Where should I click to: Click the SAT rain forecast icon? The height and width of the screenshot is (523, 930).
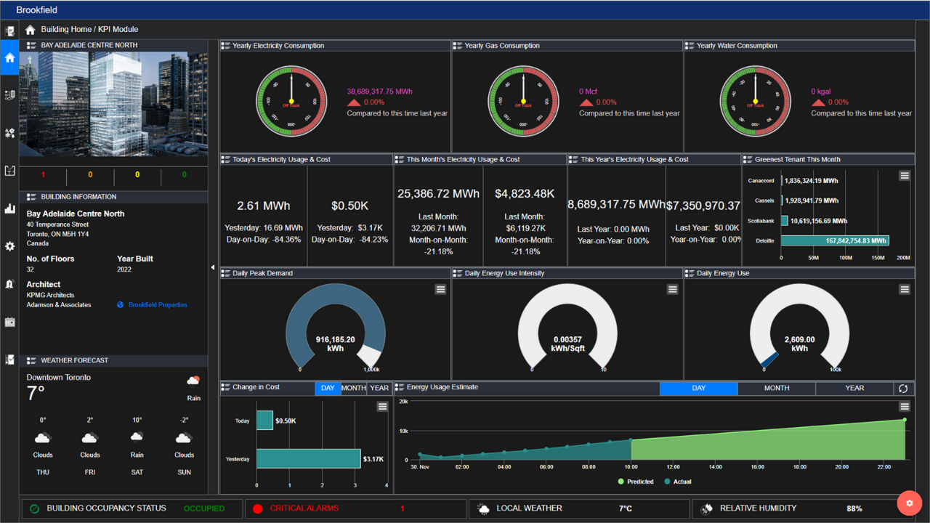[x=137, y=437]
